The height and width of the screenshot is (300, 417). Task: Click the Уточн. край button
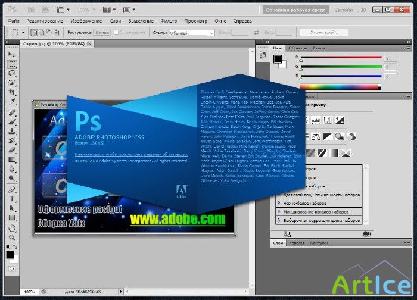324,32
